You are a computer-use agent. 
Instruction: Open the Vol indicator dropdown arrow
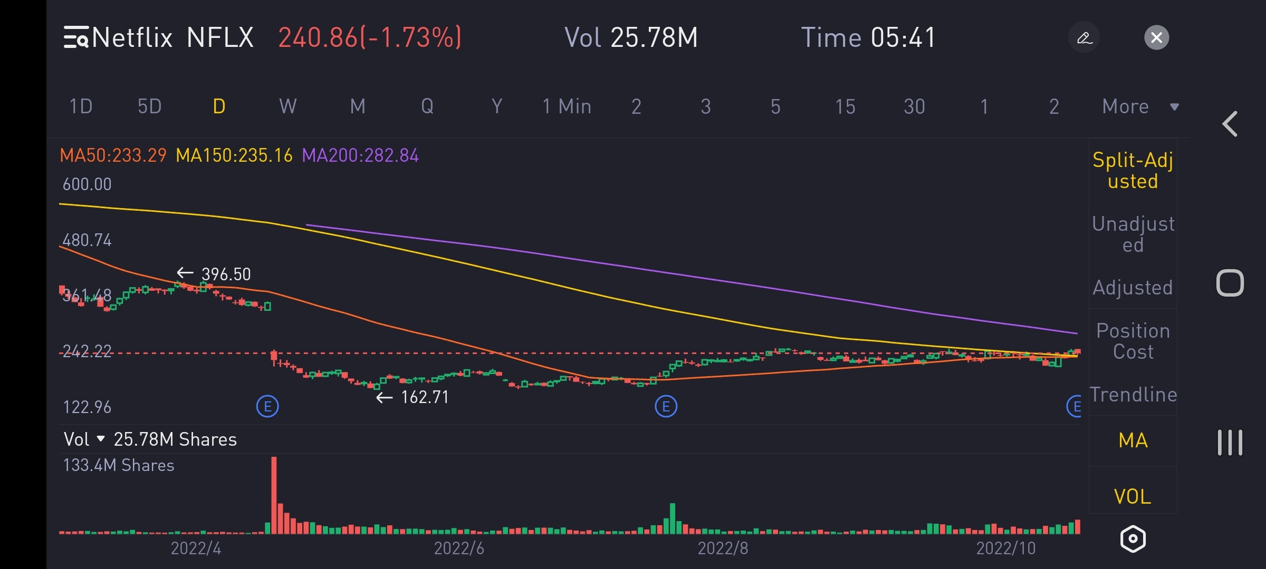pos(101,439)
